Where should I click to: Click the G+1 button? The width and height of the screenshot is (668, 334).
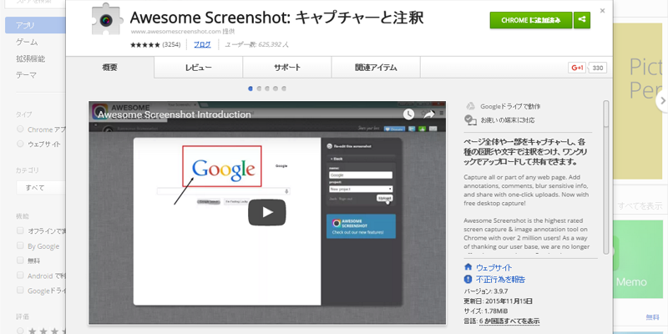coord(577,68)
